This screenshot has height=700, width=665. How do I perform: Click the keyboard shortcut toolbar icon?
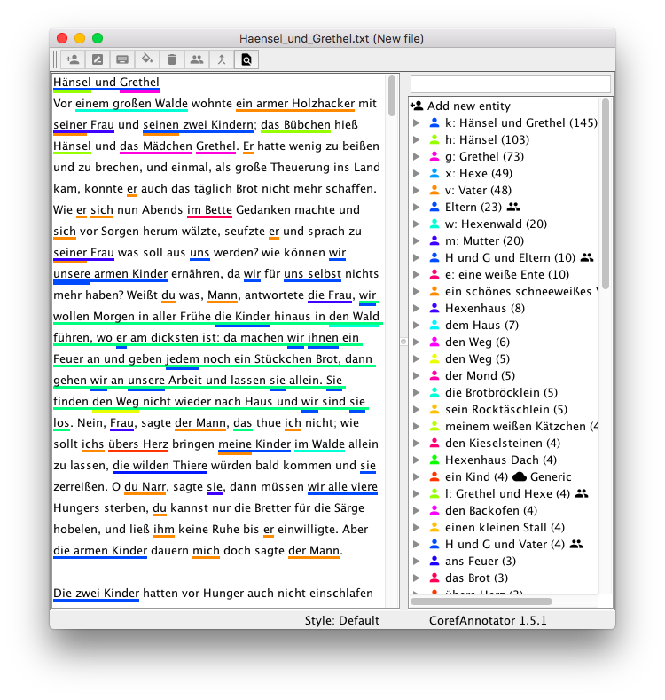pyautogui.click(x=122, y=59)
